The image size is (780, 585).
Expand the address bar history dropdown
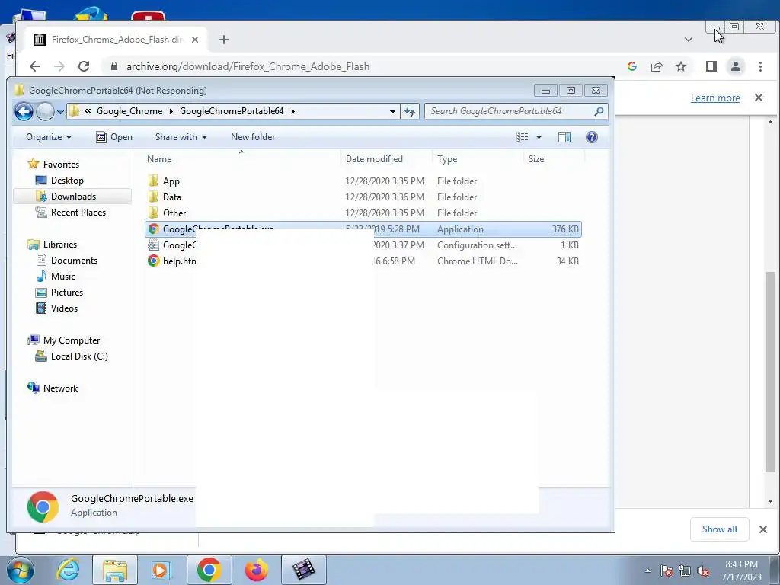(392, 111)
